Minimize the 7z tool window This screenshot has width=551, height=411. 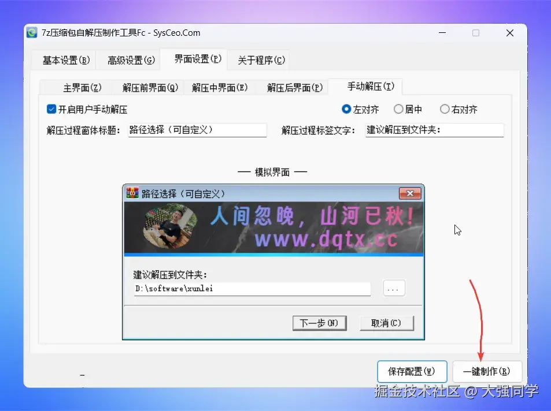point(442,33)
